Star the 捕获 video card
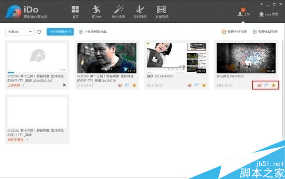This screenshot has width=285, height=179. [204, 85]
